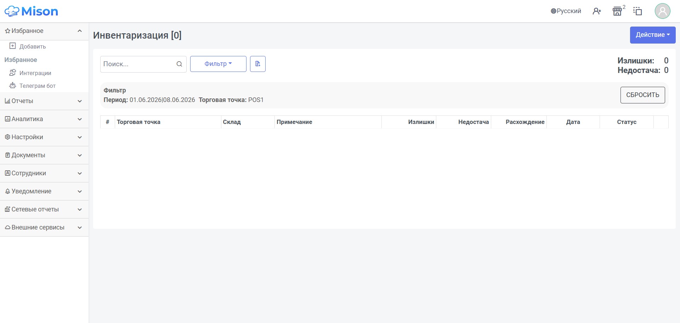This screenshot has height=323, width=680.
Task: Expand the Аналитика chevron
Action: (80, 119)
